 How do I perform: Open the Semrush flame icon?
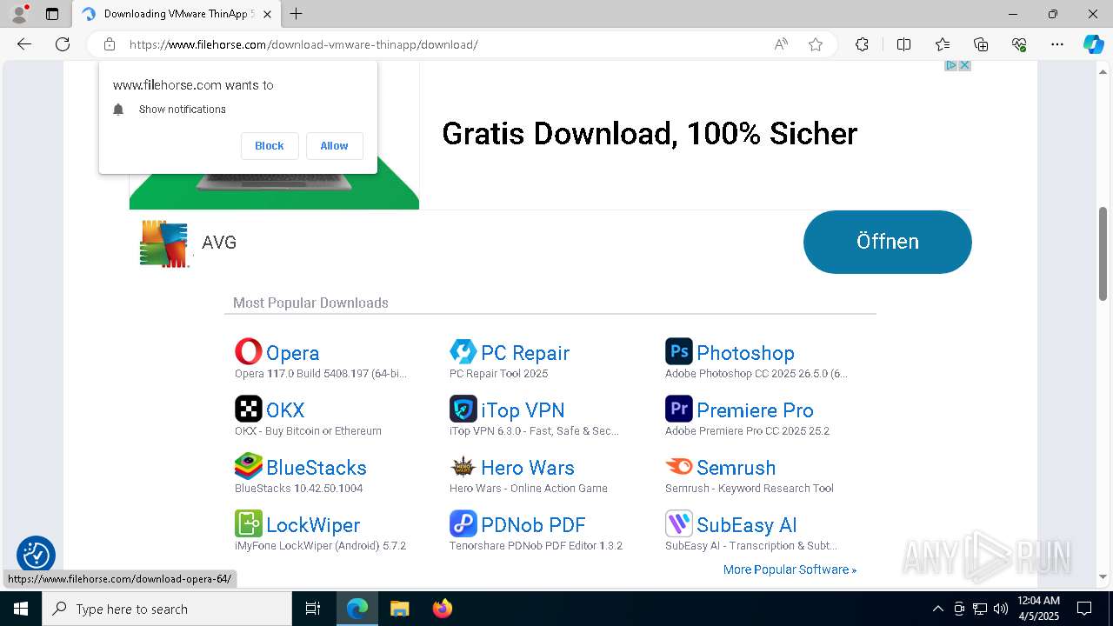tap(679, 466)
